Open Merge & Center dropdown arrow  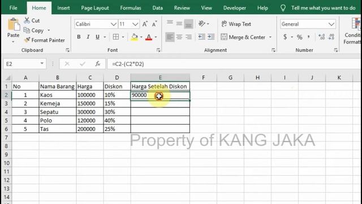[270, 37]
